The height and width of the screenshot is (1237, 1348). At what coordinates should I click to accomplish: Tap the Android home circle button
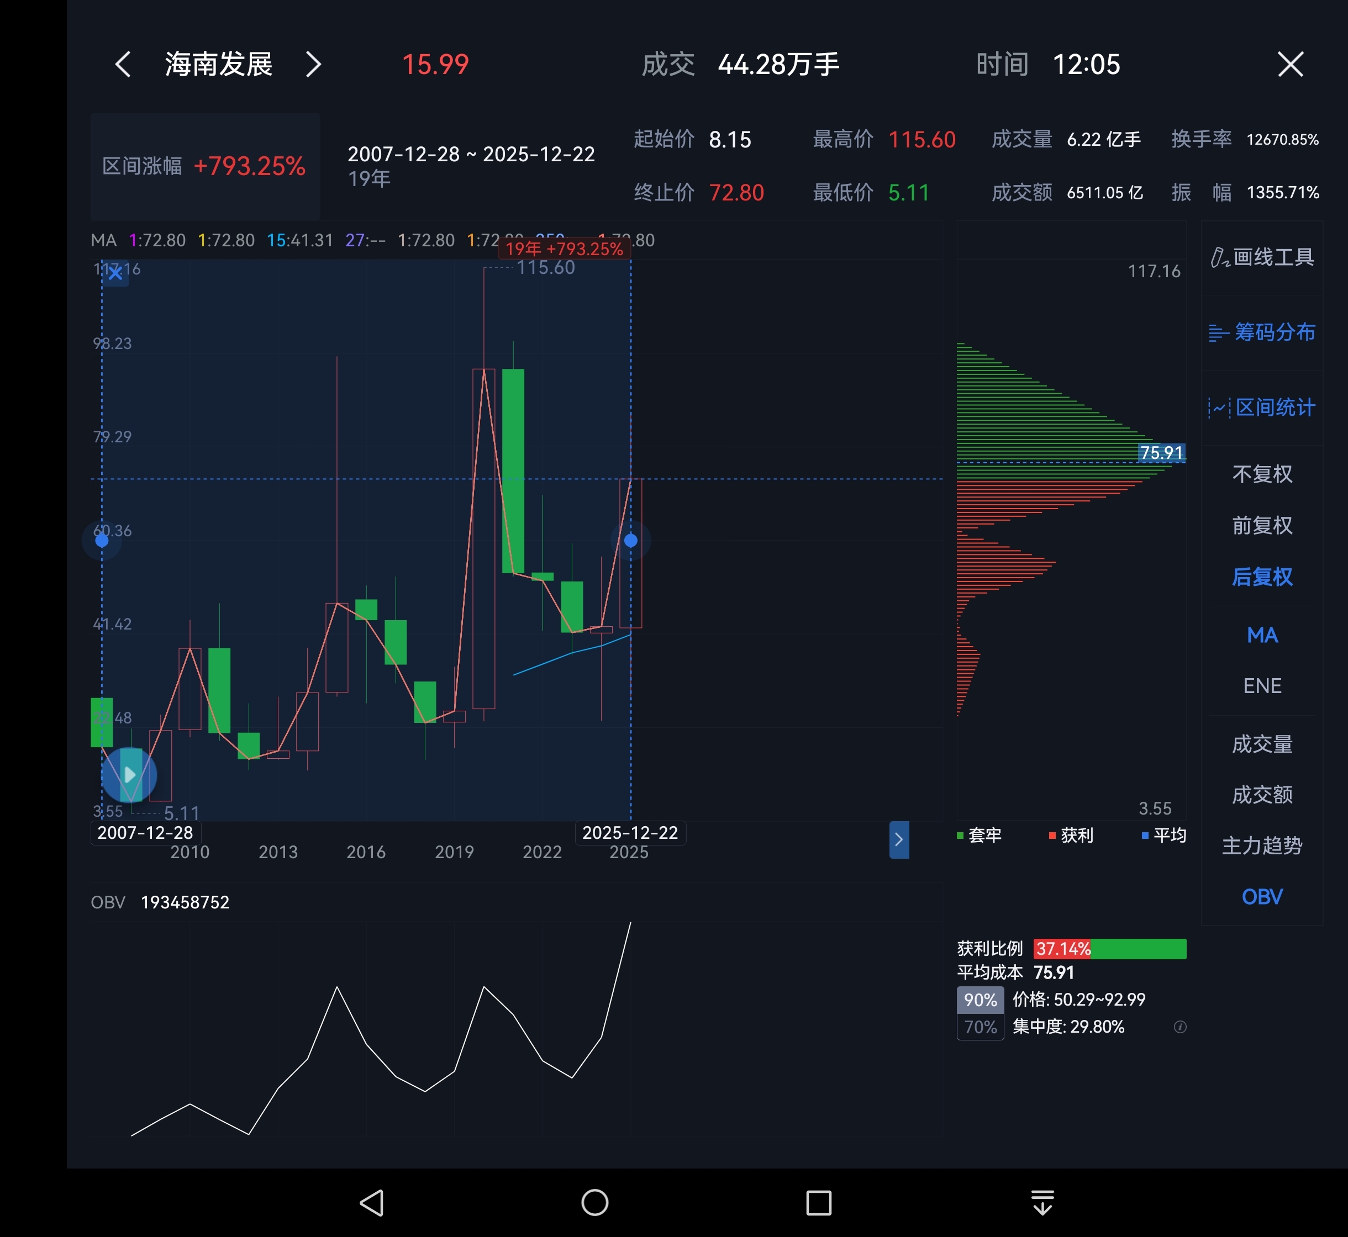pyautogui.click(x=594, y=1203)
